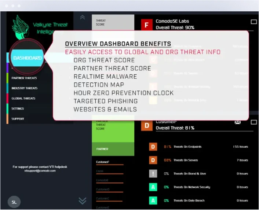Toggle the square box next to ComodoSE Labs
Image resolution: width=259 pixels, height=210 pixels.
pyautogui.click(x=253, y=22)
